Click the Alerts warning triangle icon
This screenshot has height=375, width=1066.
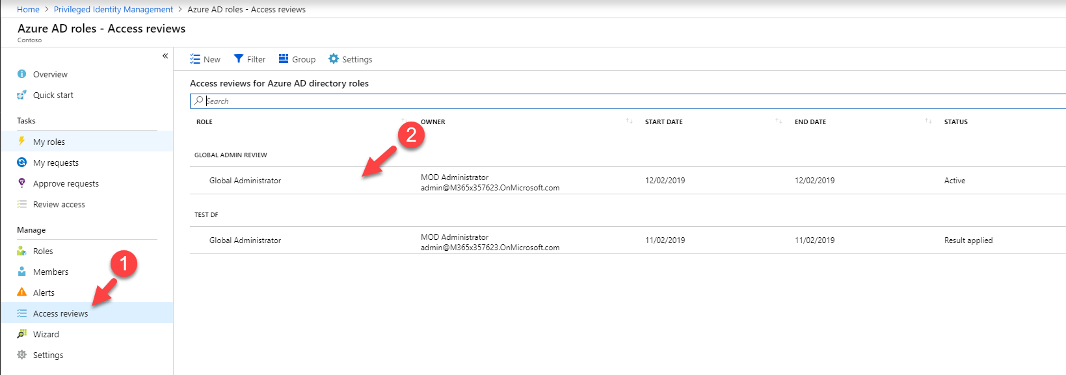point(21,292)
